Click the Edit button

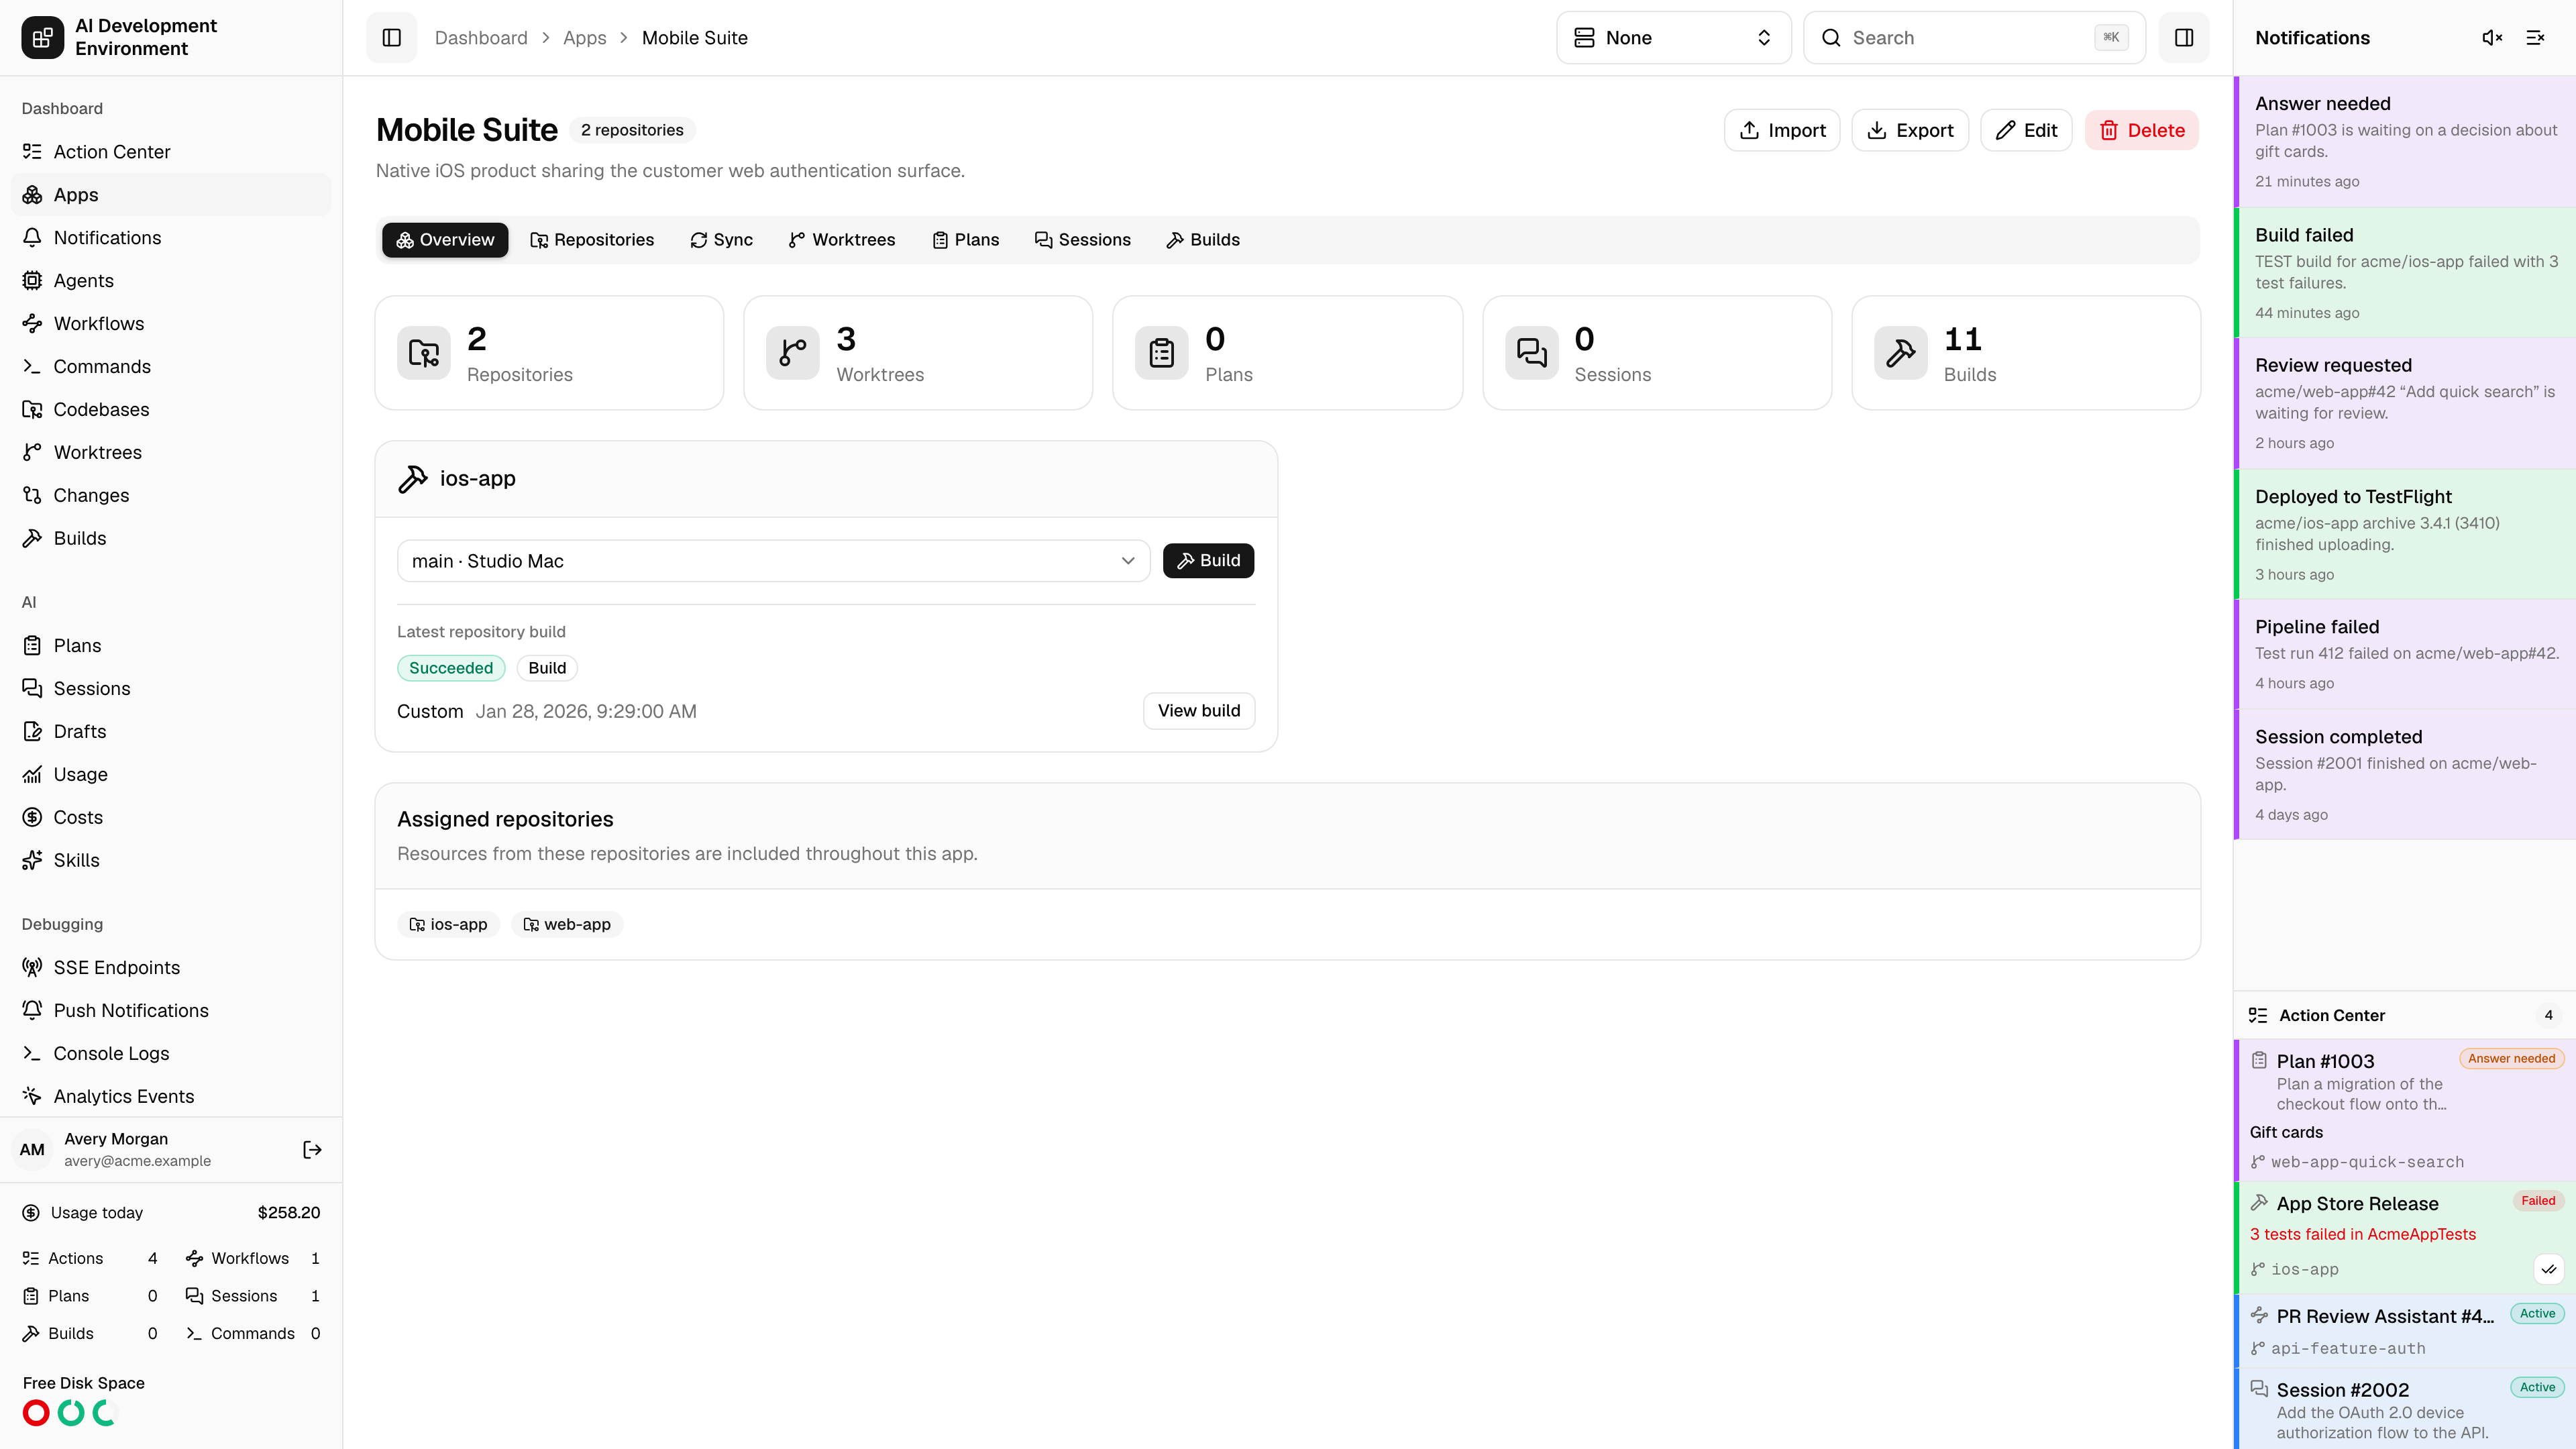tap(2026, 131)
